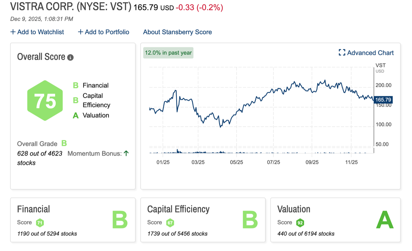Click the 165.79 current price chart label
The image size is (412, 251).
tap(383, 100)
